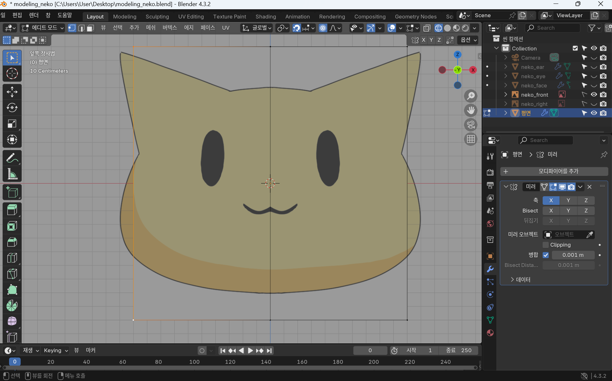This screenshot has height=381, width=612.
Task: Toggle snapping magnet in header
Action: pos(297,28)
